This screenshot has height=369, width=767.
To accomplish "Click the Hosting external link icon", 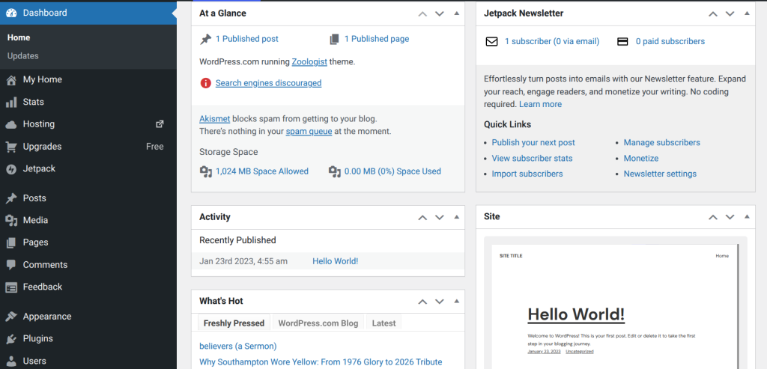I will (x=160, y=124).
